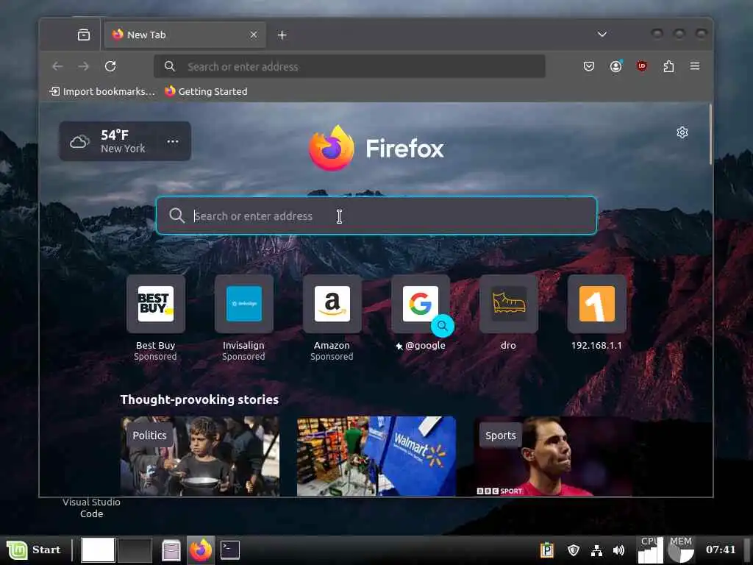The height and width of the screenshot is (565, 753).
Task: Open the volume speaker tray icon
Action: [x=619, y=550]
